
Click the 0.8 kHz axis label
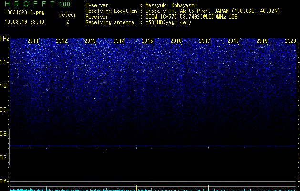pos(4,134)
